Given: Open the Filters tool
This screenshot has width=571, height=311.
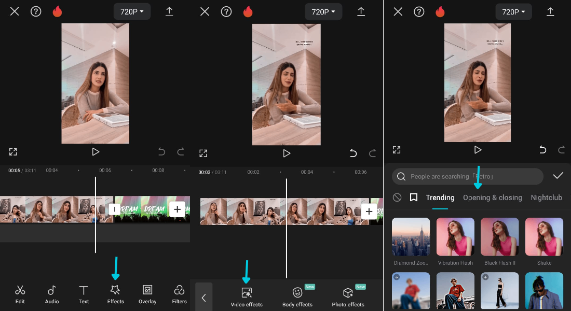Looking at the screenshot, I should (179, 294).
